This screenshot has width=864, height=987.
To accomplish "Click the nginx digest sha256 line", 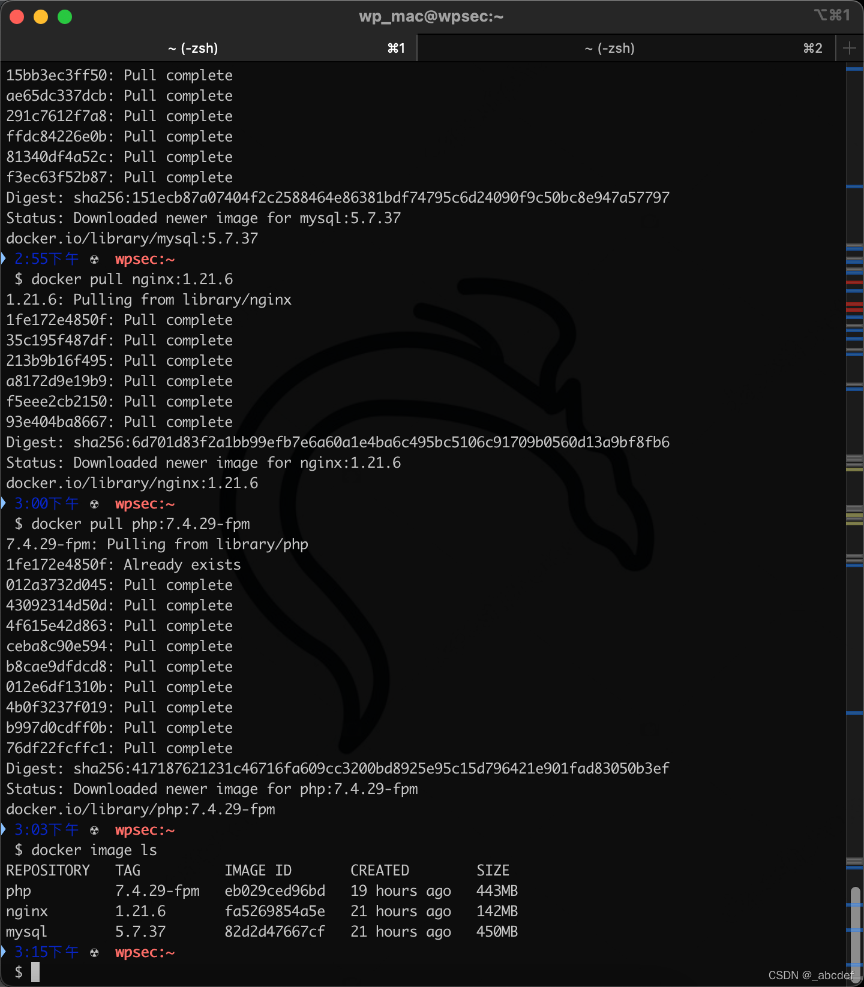I will (x=338, y=443).
